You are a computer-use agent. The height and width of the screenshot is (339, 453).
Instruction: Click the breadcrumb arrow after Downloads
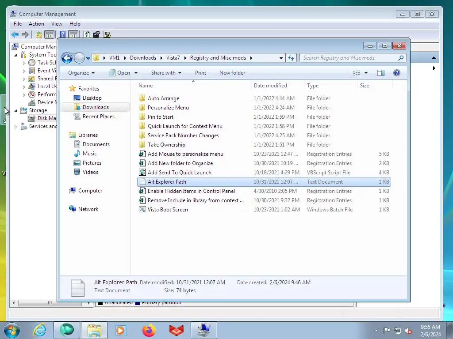pyautogui.click(x=161, y=58)
